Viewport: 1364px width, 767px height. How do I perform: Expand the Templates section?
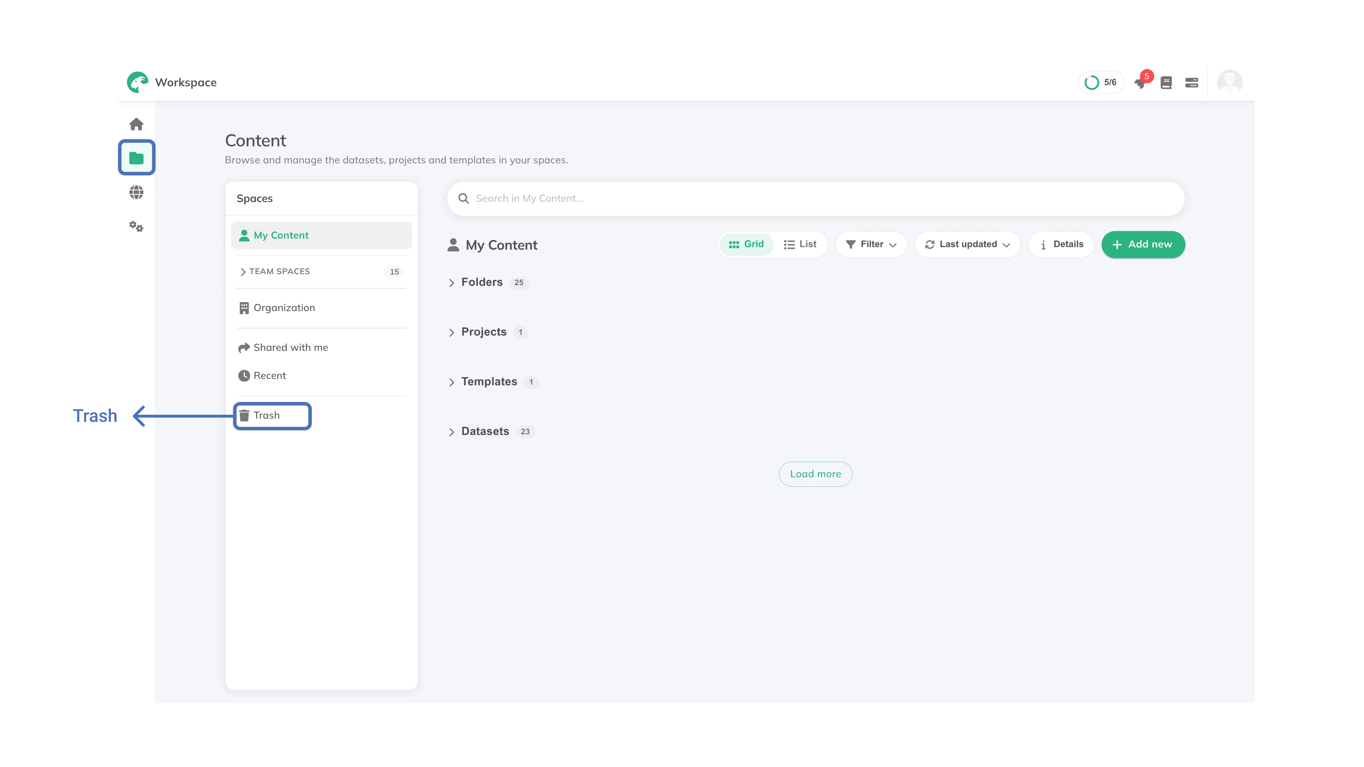[452, 382]
